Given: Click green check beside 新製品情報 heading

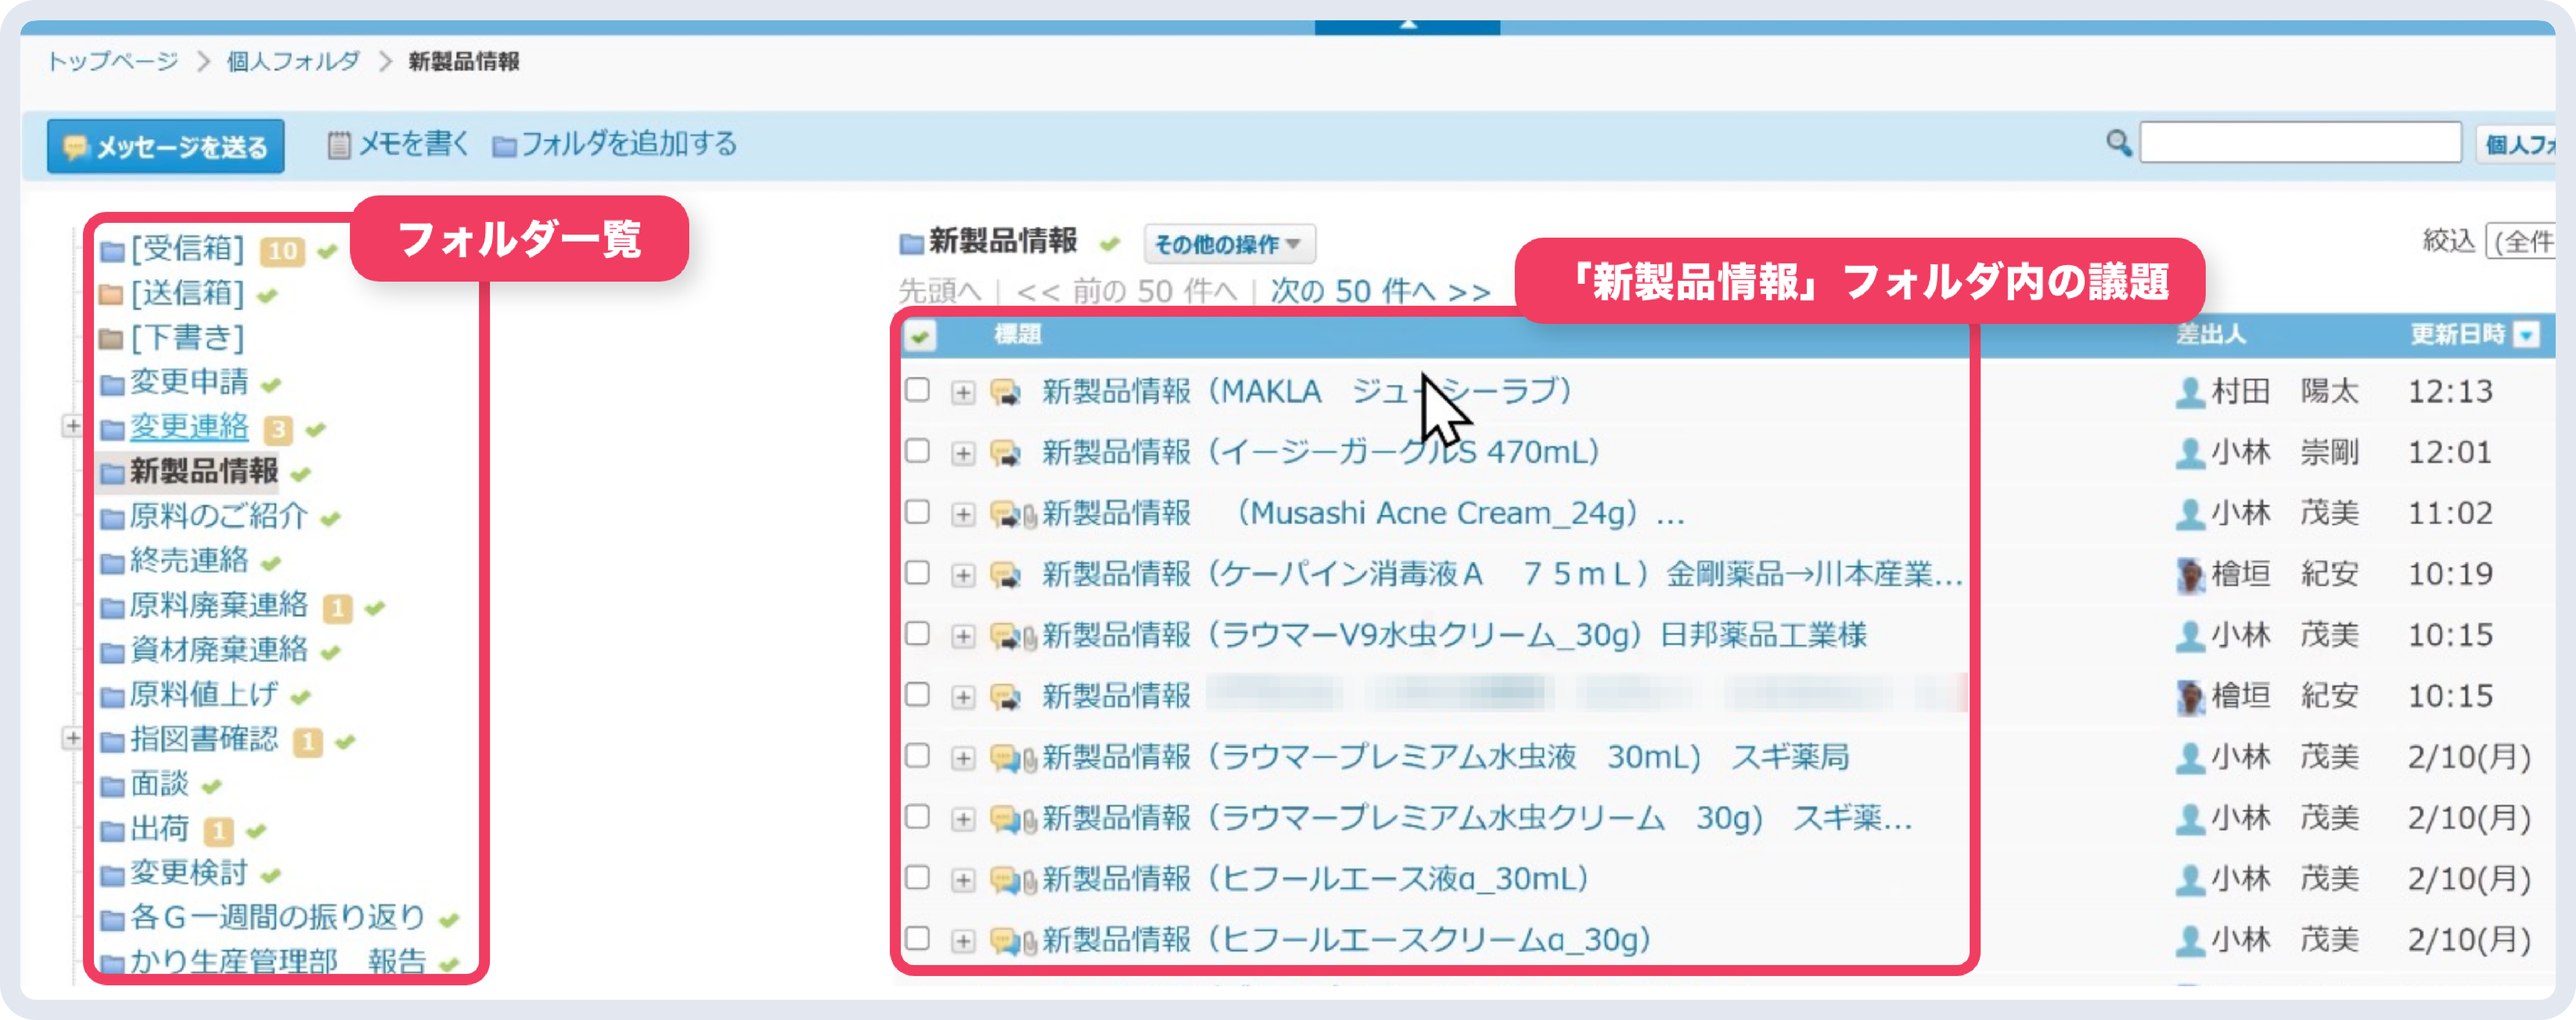Looking at the screenshot, I should tap(1109, 243).
